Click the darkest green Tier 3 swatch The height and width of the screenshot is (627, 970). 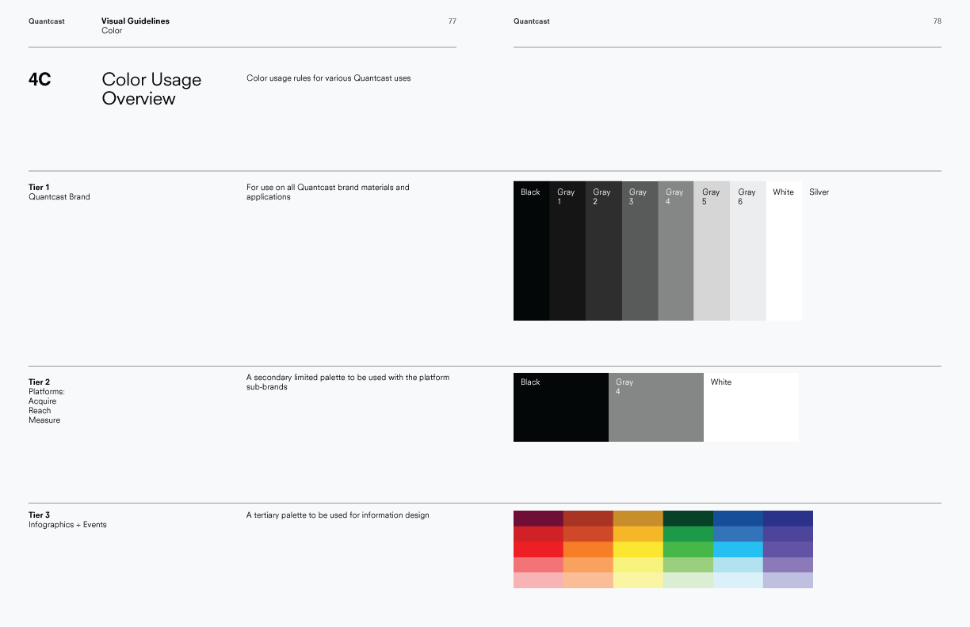(x=688, y=519)
